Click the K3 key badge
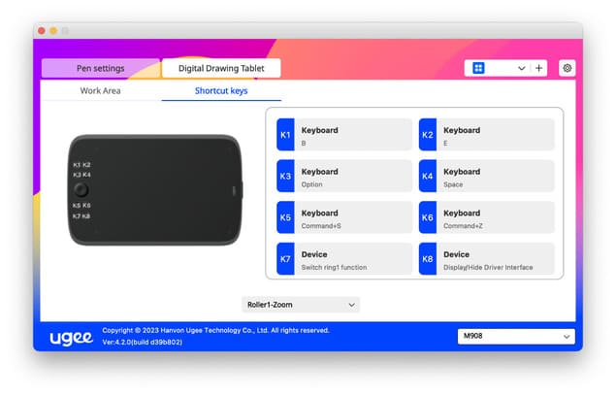 (285, 176)
